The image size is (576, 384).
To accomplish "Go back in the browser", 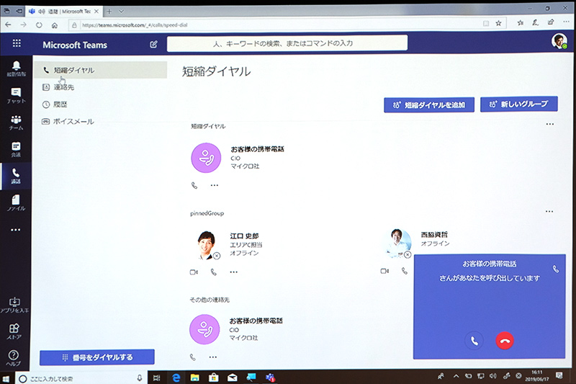I will (8, 25).
